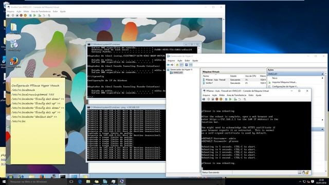
Task: Open the Ajuda menu in Hyper-V Manager
Action: [195, 61]
